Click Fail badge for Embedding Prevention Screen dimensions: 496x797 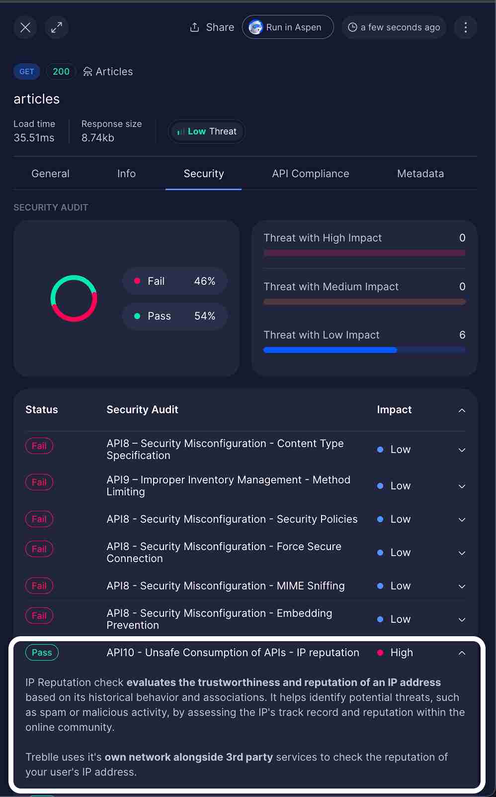click(39, 616)
